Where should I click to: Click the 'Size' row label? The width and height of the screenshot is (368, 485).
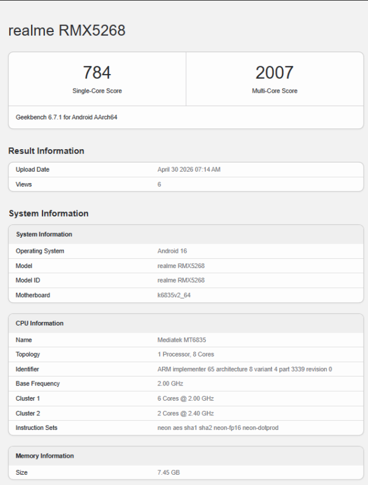[x=22, y=473]
